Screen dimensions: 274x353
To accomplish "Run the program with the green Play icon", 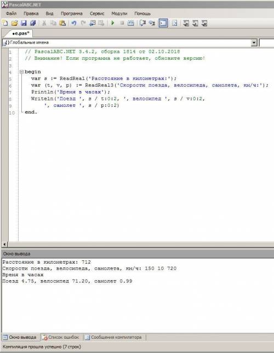I will click(113, 23).
